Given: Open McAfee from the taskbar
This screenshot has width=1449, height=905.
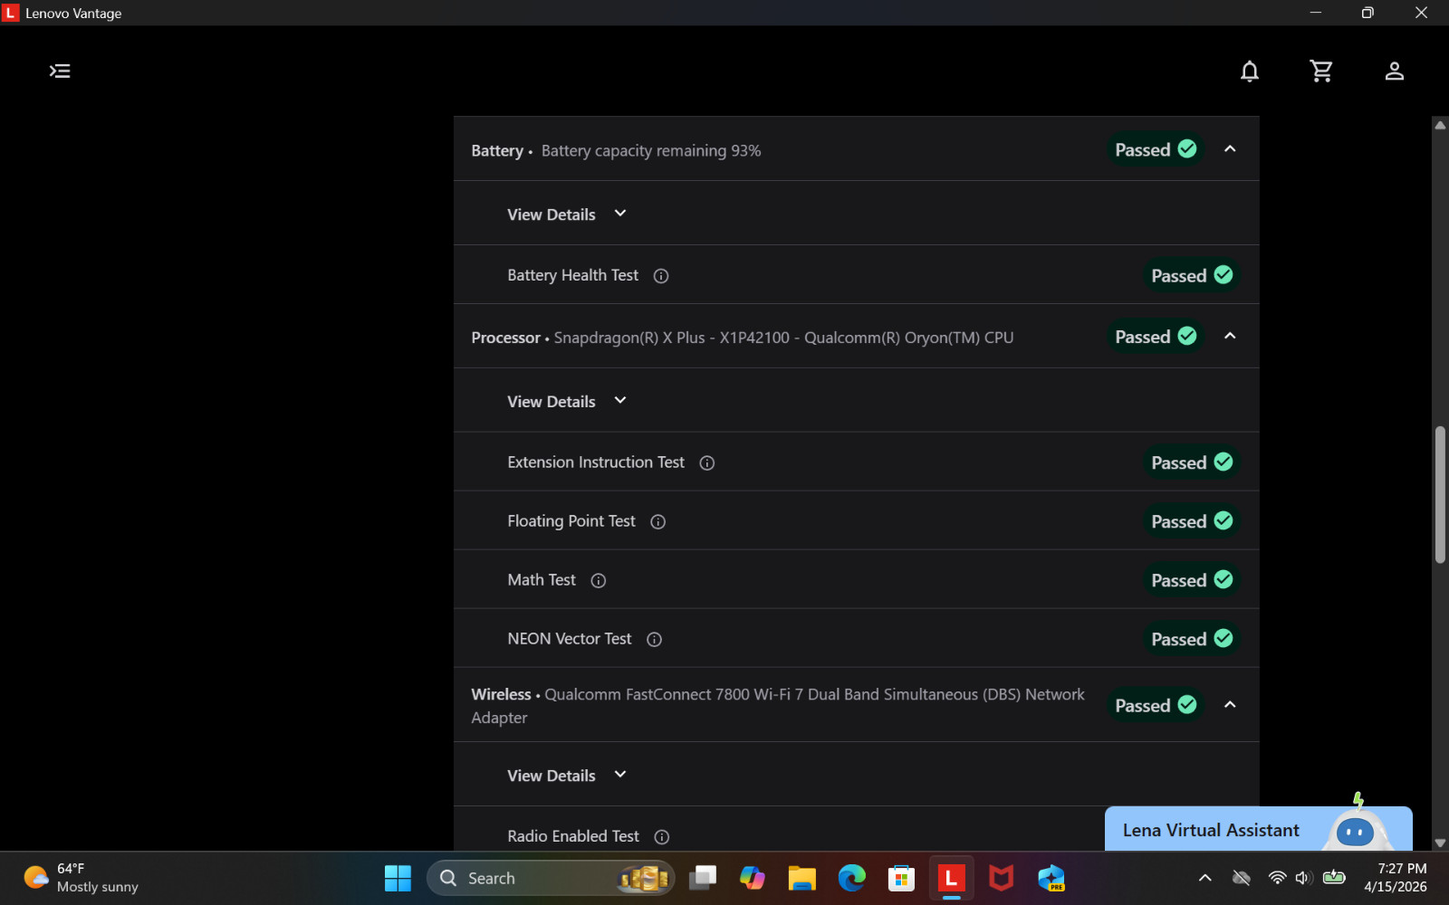Looking at the screenshot, I should 1001,878.
